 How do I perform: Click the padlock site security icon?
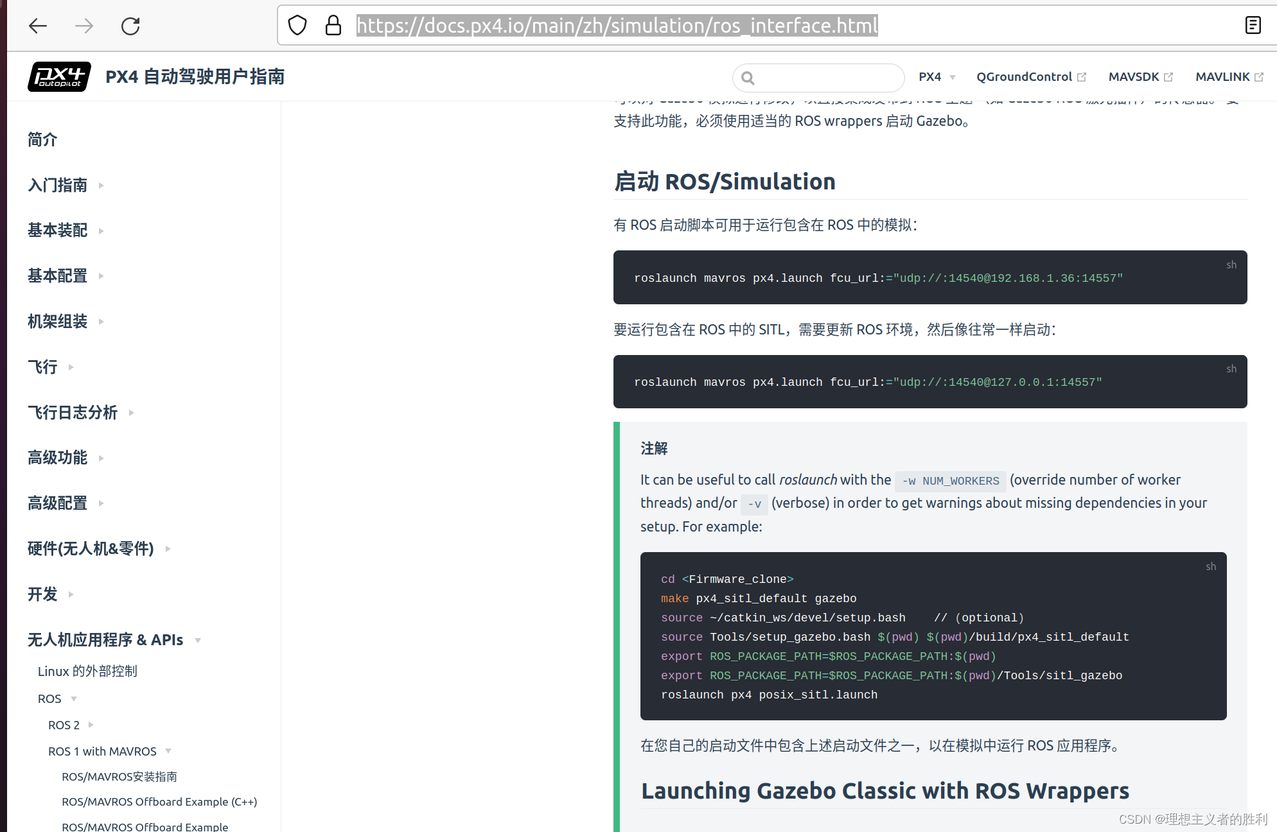pos(333,25)
